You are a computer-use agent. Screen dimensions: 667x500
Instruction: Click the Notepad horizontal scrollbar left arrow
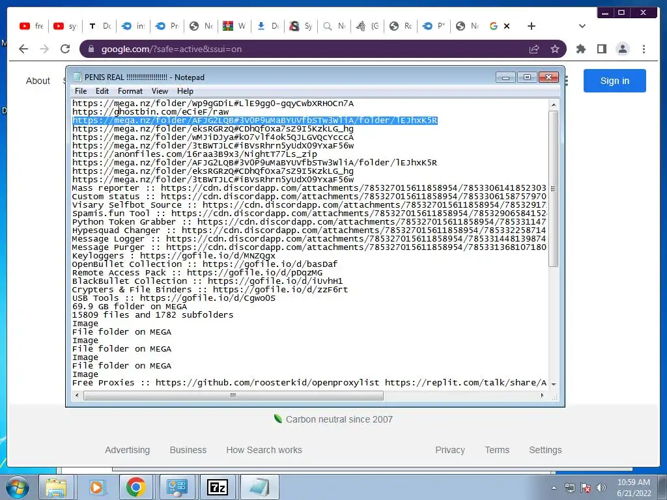click(77, 395)
